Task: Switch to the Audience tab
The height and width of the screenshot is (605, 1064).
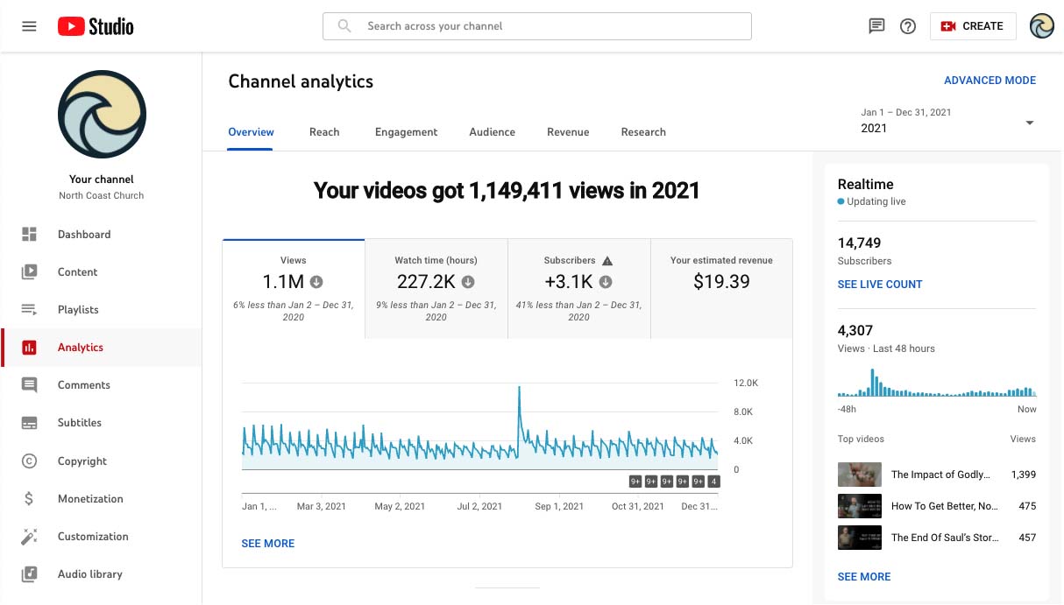Action: tap(492, 132)
